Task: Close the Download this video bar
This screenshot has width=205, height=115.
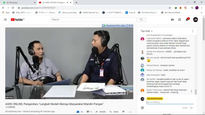Action: coord(132,26)
